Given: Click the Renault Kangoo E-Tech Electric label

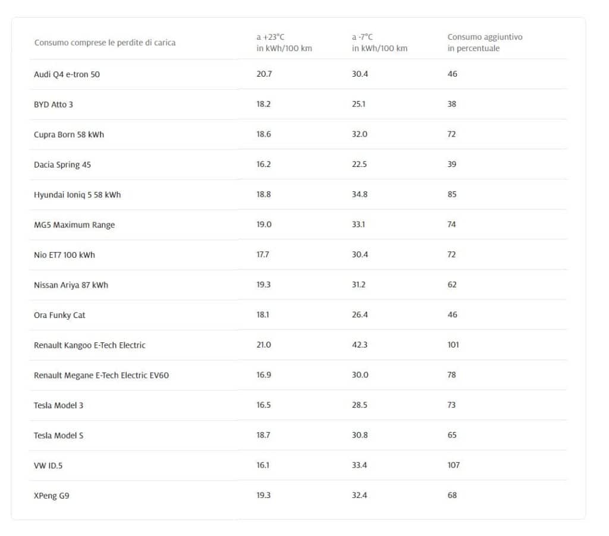Looking at the screenshot, I should click(x=90, y=345).
